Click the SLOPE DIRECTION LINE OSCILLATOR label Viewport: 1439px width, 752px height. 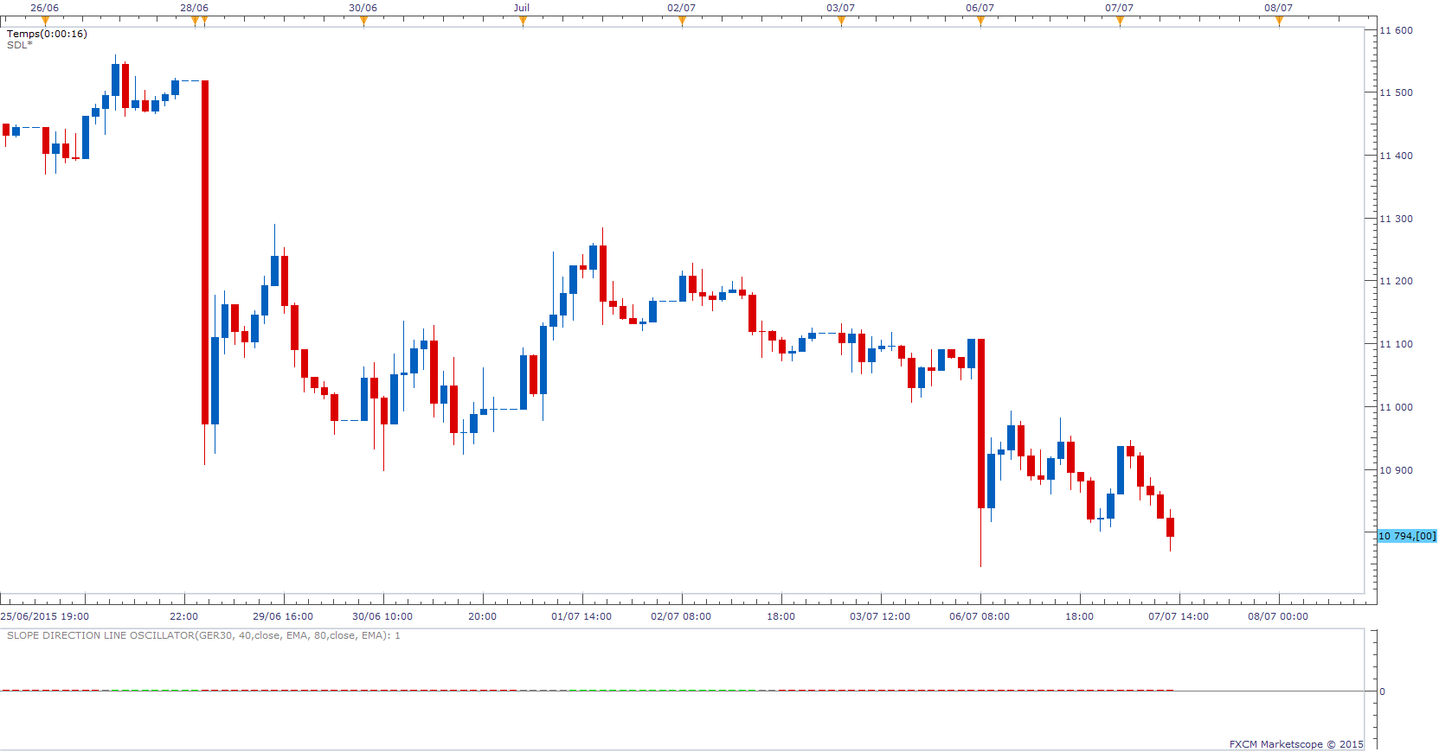(203, 635)
